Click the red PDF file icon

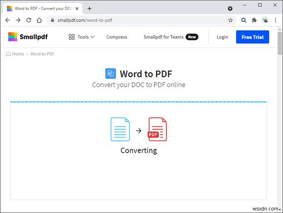tap(157, 129)
